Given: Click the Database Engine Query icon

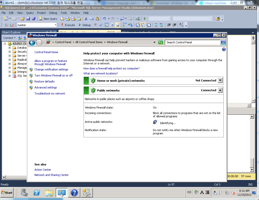Looking at the screenshot, I should tap(62, 19).
